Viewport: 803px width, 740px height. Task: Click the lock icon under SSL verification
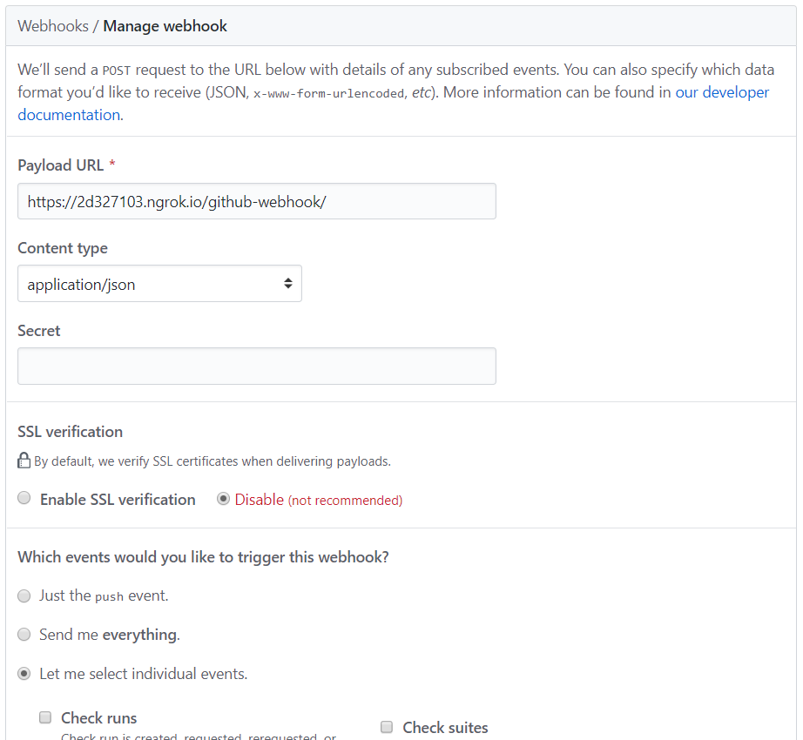[x=24, y=461]
